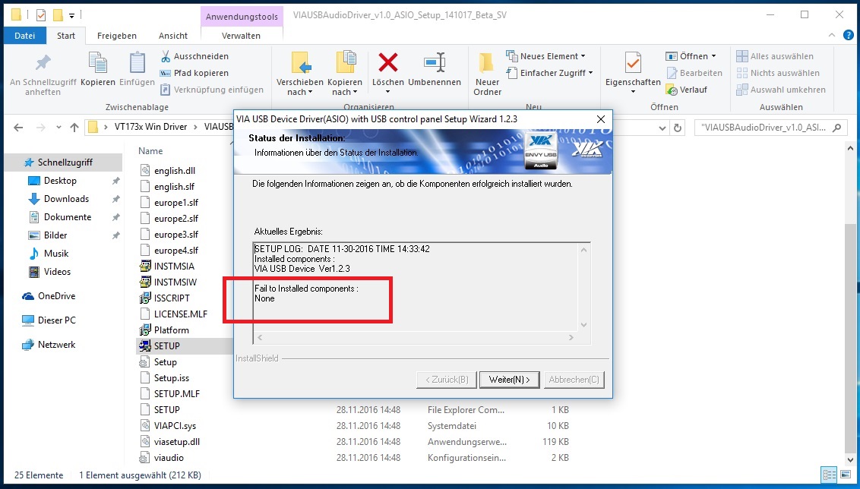
Task: Select Schnellzugriff in the navigation pane
Action: (x=63, y=162)
